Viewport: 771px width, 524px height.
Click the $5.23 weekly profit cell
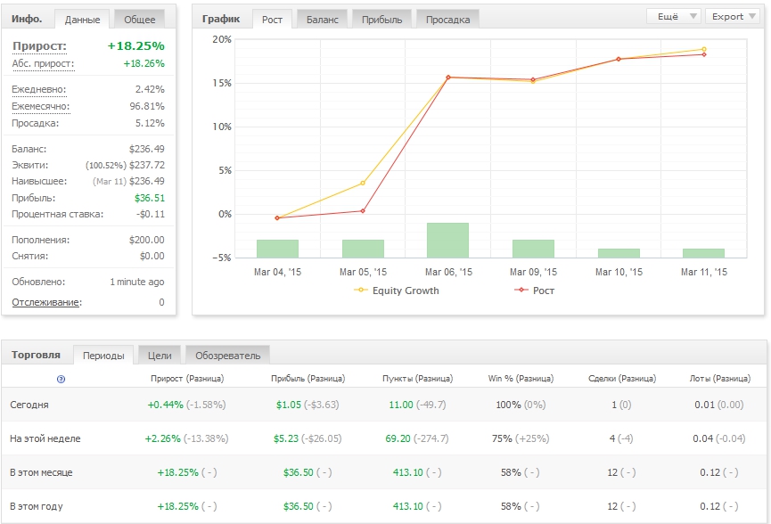[286, 438]
